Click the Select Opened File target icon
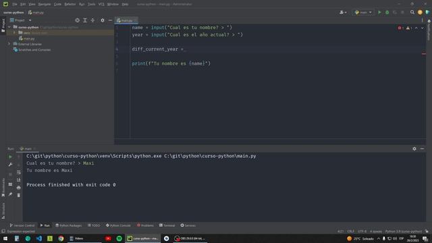Image resolution: width=432 pixels, height=243 pixels. click(x=77, y=20)
